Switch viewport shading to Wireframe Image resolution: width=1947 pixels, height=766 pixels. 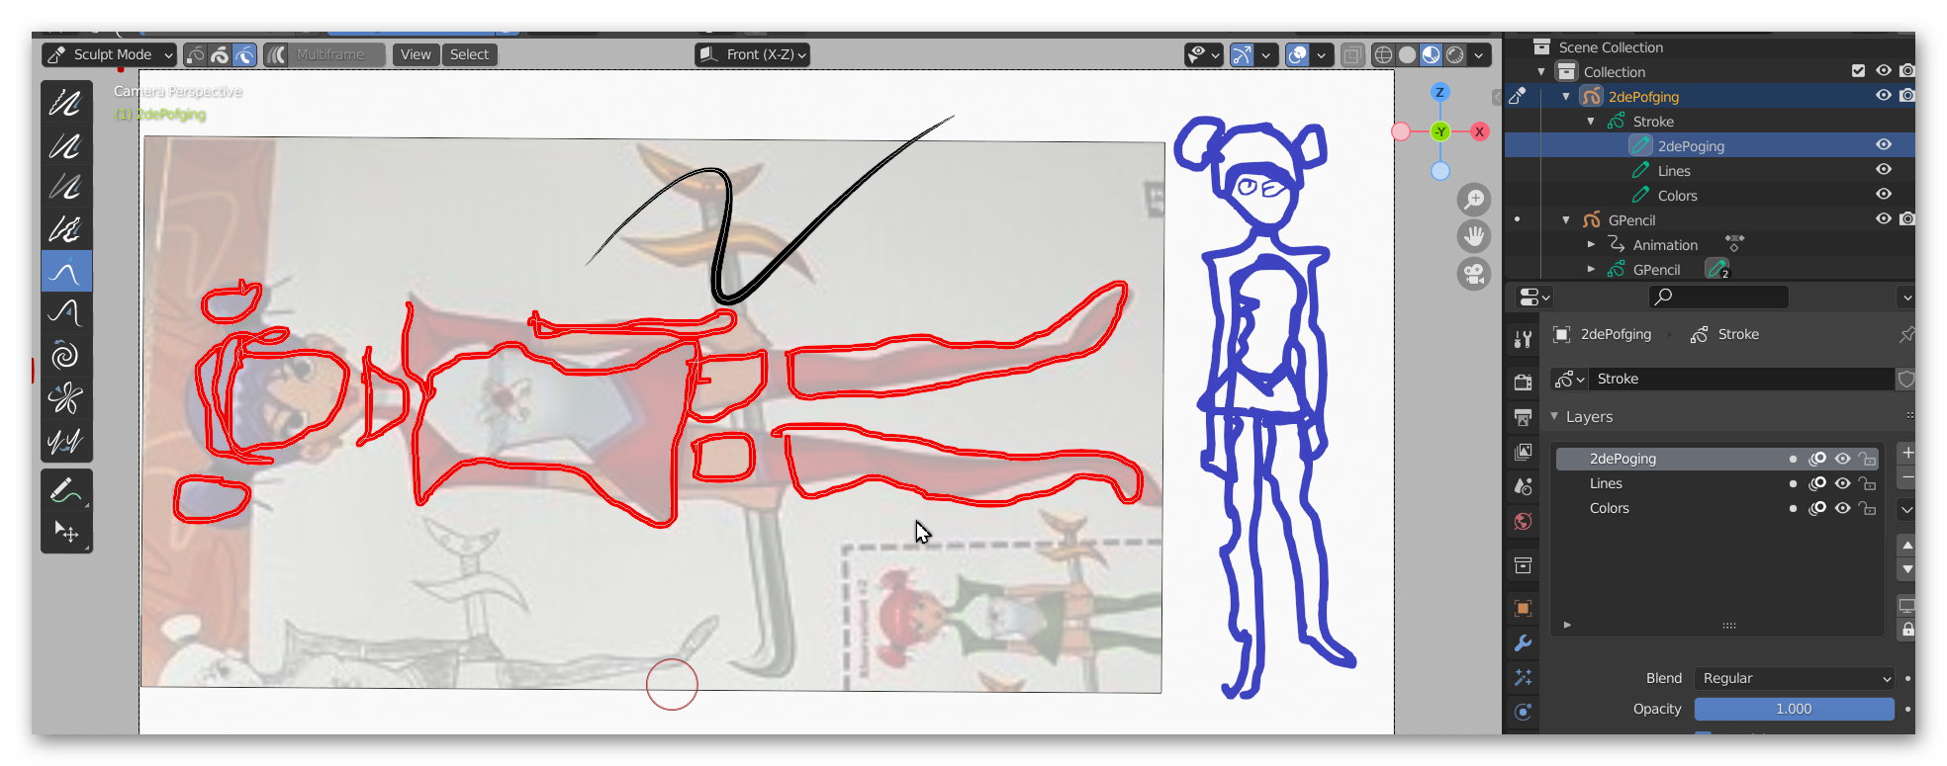(1383, 54)
